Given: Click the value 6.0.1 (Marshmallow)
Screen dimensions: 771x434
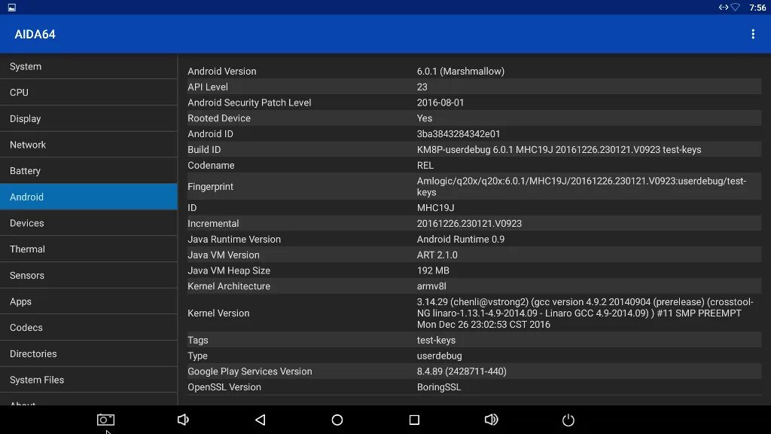Looking at the screenshot, I should pyautogui.click(x=461, y=72).
